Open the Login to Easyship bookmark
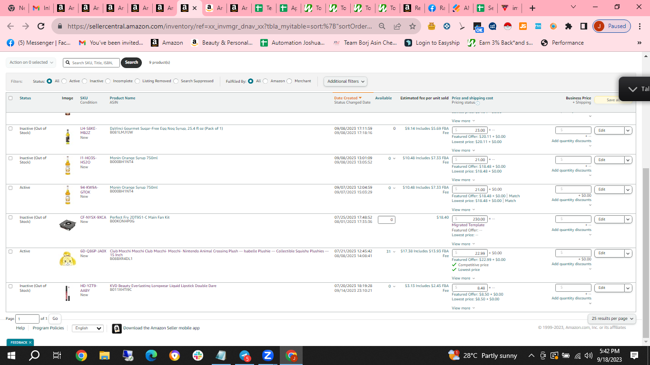 pos(432,43)
